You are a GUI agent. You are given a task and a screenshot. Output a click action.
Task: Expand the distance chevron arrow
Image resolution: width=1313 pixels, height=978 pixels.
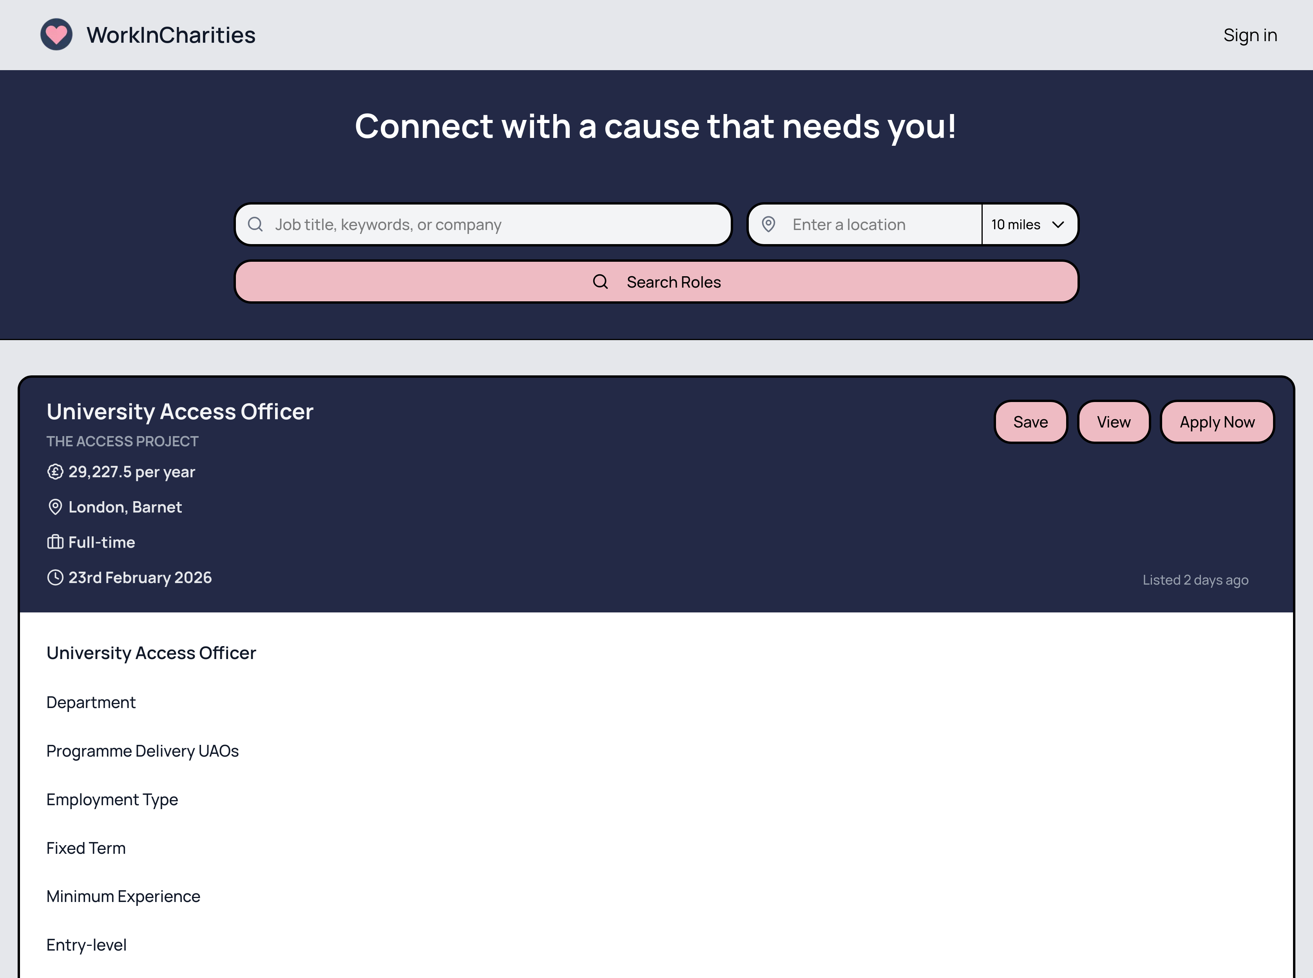pos(1058,225)
